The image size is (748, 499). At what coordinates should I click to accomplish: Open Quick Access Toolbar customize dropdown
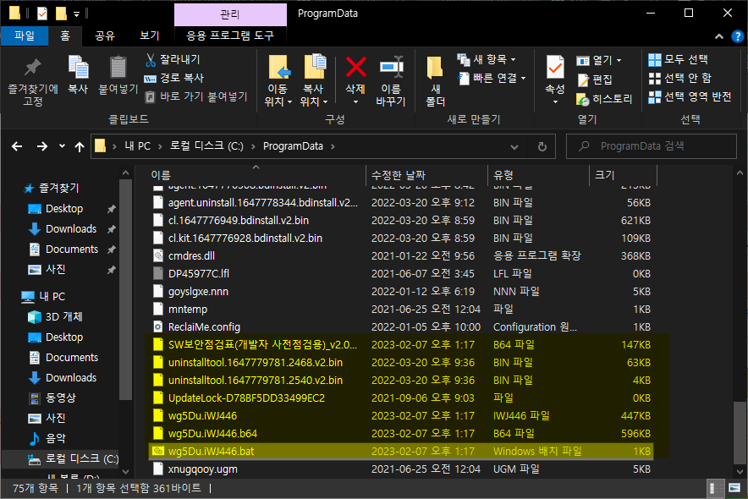[x=76, y=14]
